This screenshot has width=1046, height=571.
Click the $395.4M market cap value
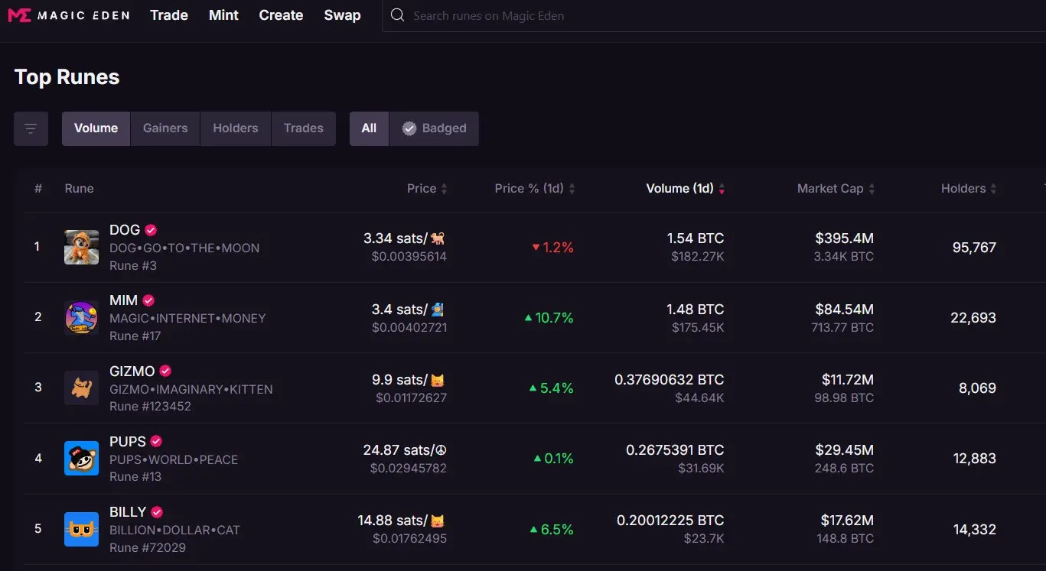(x=845, y=238)
